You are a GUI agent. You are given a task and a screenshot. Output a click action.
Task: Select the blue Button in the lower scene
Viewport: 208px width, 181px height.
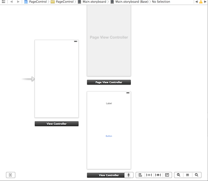[109, 136]
